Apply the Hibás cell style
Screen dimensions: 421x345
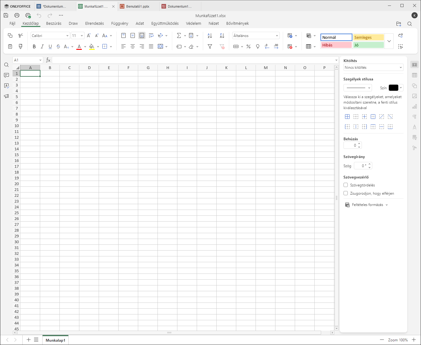point(336,45)
